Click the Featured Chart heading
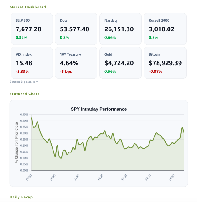197x202 pixels. pos(24,94)
